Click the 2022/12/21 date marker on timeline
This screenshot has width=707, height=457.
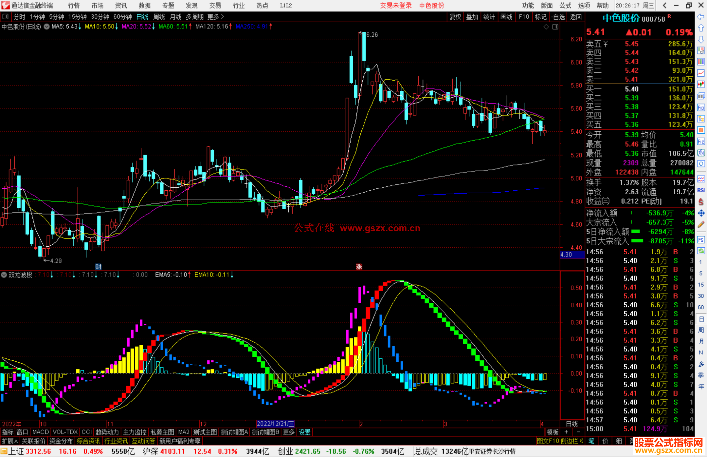[275, 424]
